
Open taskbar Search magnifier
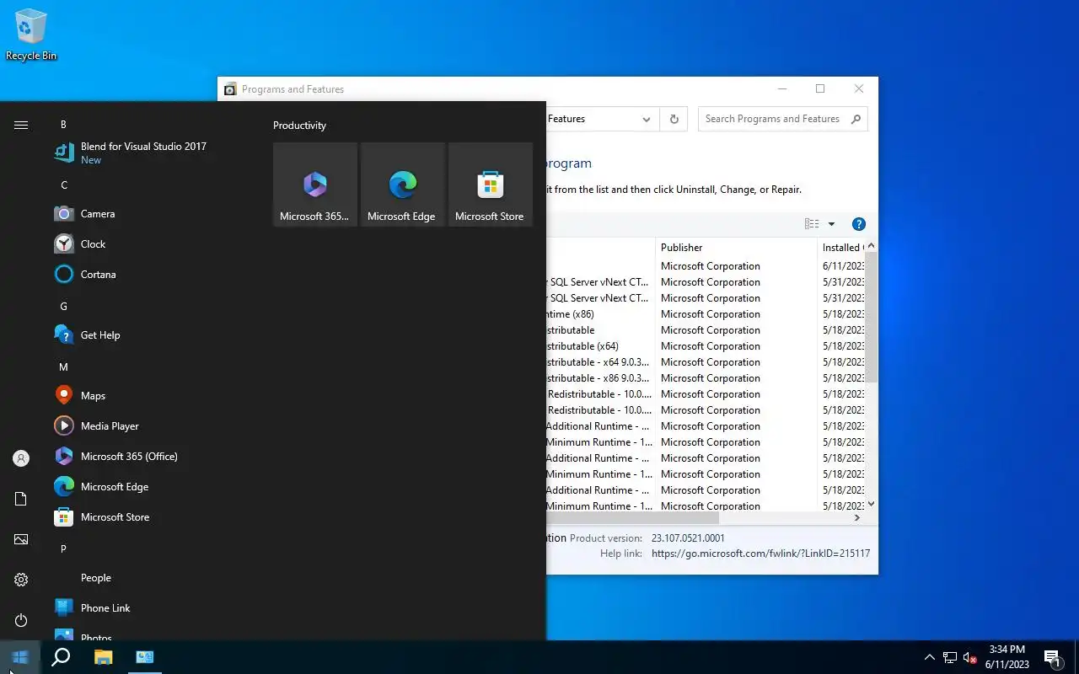coord(61,657)
